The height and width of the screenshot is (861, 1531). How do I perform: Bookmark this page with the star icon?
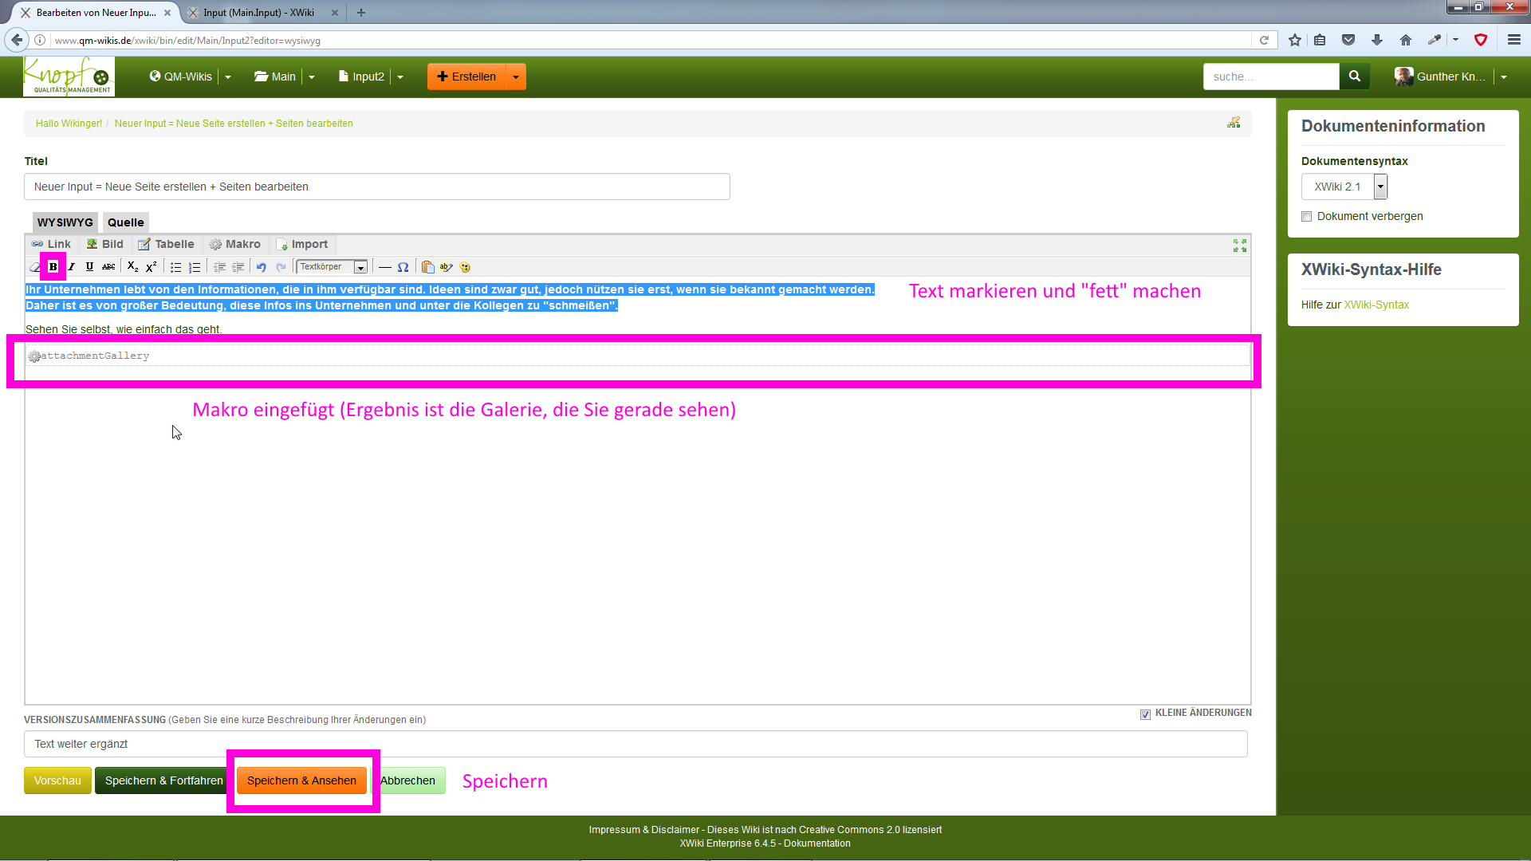coord(1295,40)
